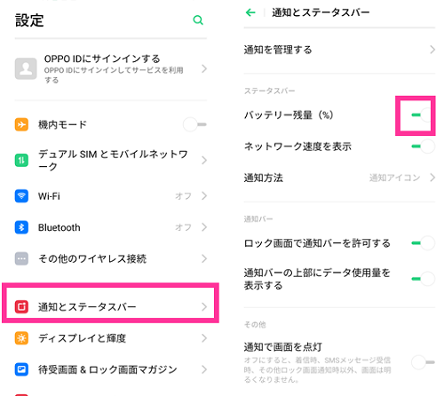The width and height of the screenshot is (444, 396).
Task: Toggle the ネットワーク速度を表示 switch
Action: click(x=423, y=147)
